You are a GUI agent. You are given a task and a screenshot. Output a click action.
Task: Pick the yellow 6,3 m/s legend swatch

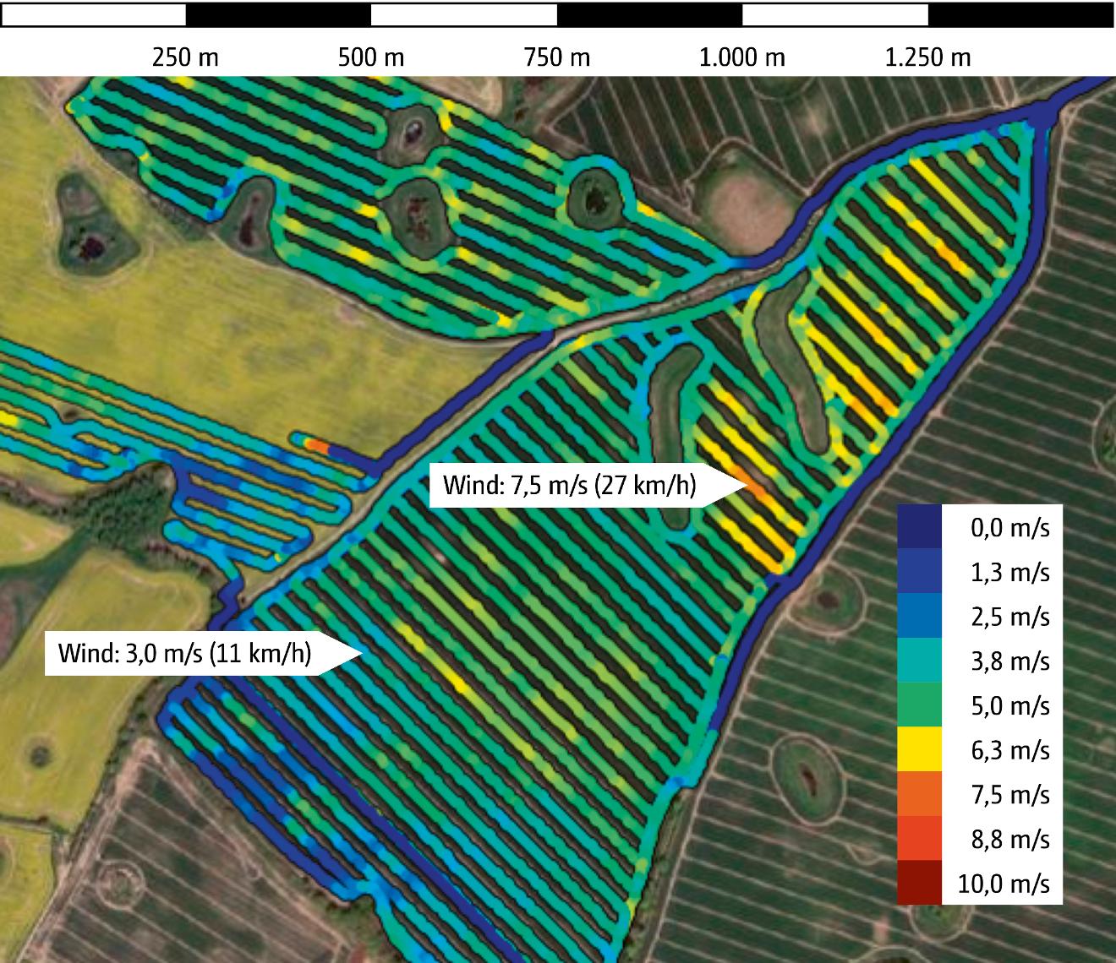coord(919,749)
